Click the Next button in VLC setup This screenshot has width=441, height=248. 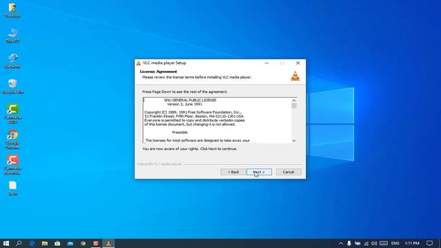pyautogui.click(x=259, y=172)
